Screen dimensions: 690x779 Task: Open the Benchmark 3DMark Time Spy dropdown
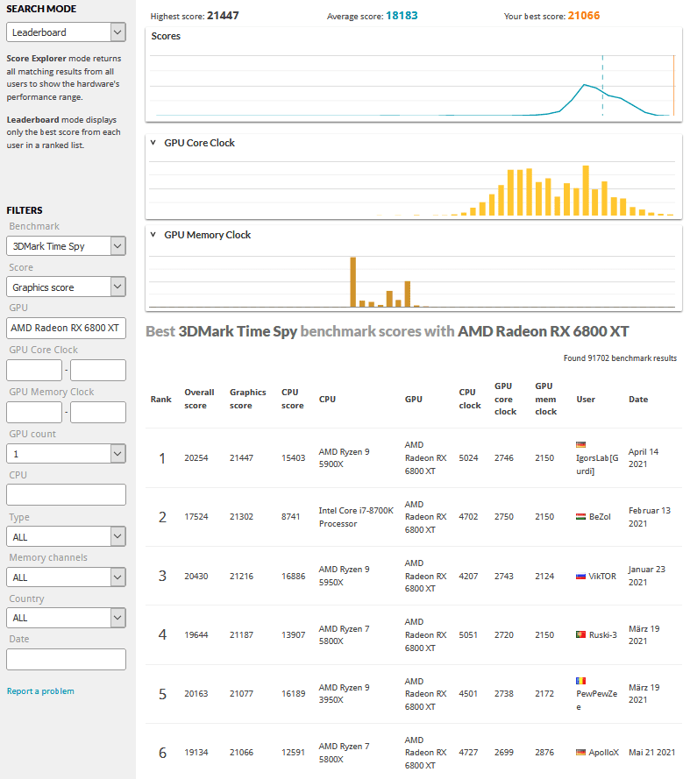pos(66,246)
